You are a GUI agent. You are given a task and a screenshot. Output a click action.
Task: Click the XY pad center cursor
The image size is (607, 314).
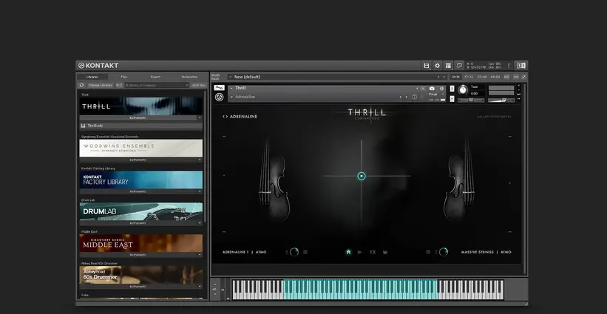[362, 176]
